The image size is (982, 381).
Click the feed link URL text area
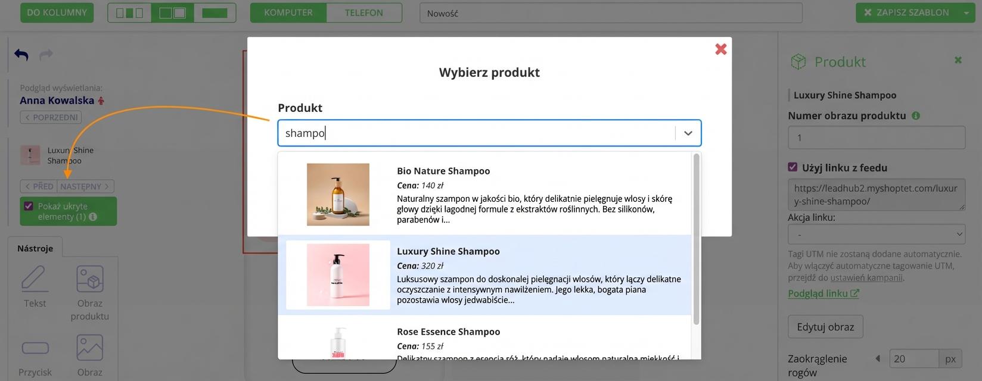877,195
